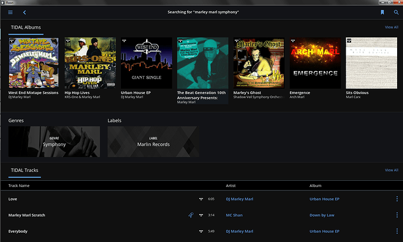
Task: Open Urban House EP album cover
Action: pyautogui.click(x=146, y=63)
